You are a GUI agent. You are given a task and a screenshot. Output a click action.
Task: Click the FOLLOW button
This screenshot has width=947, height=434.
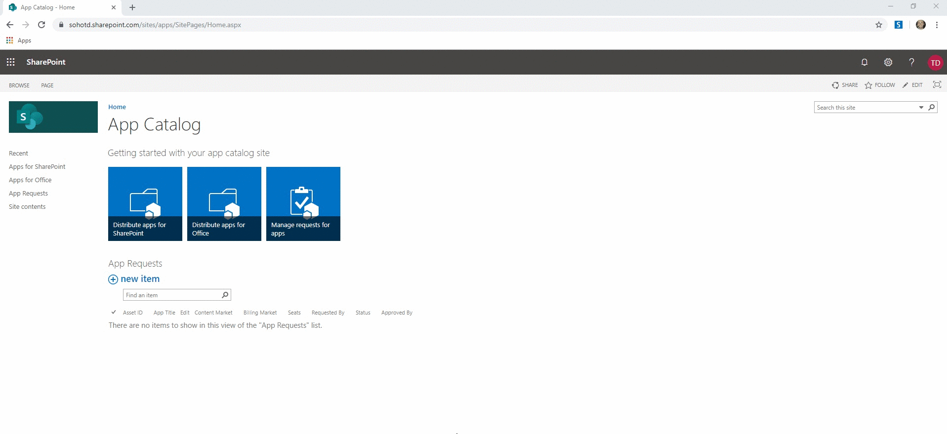click(x=880, y=85)
